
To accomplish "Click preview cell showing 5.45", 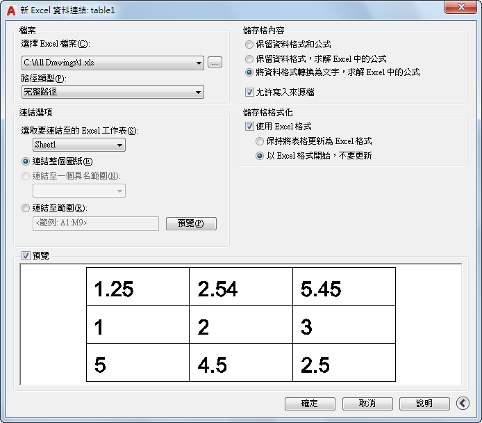I will [x=344, y=287].
